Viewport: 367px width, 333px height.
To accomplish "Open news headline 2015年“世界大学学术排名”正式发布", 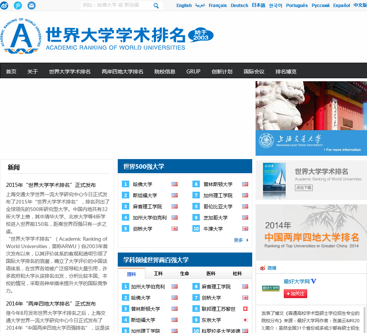I will 51,185.
